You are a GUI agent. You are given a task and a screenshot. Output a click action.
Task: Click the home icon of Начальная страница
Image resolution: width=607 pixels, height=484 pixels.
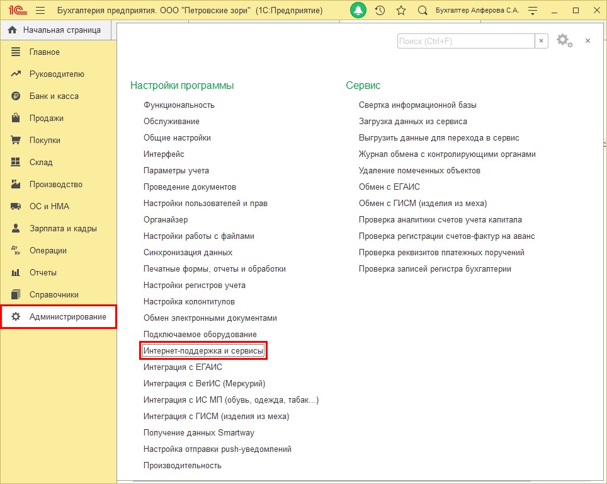[13, 30]
